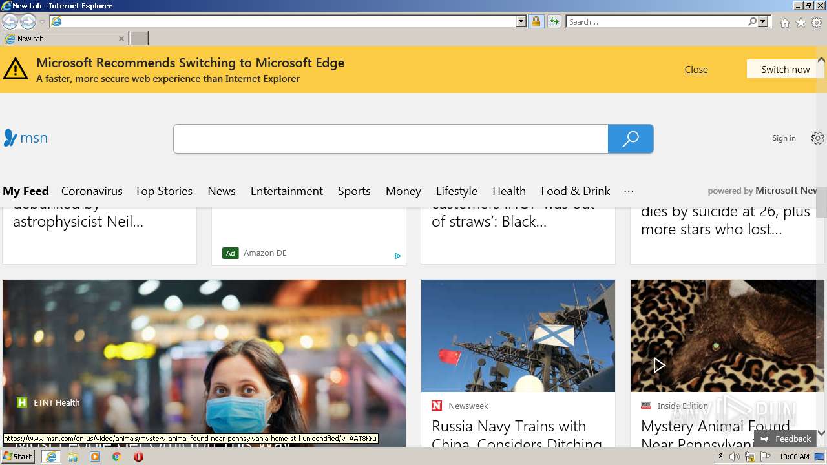Viewport: 827px width, 465px height.
Task: Open the Mystery Animal Found headline
Action: 715,435
